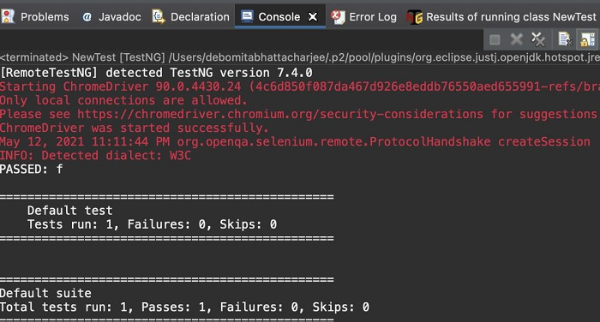Open the chromedriver security-considerations URL
Viewport: 600px width, 322px height.
[280, 115]
